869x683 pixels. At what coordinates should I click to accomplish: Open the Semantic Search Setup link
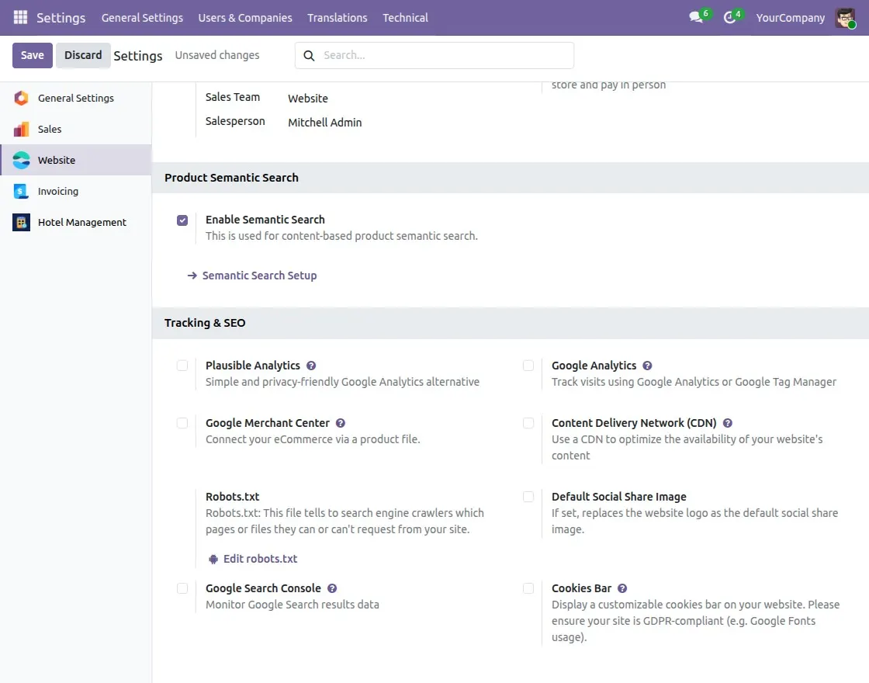coord(259,276)
